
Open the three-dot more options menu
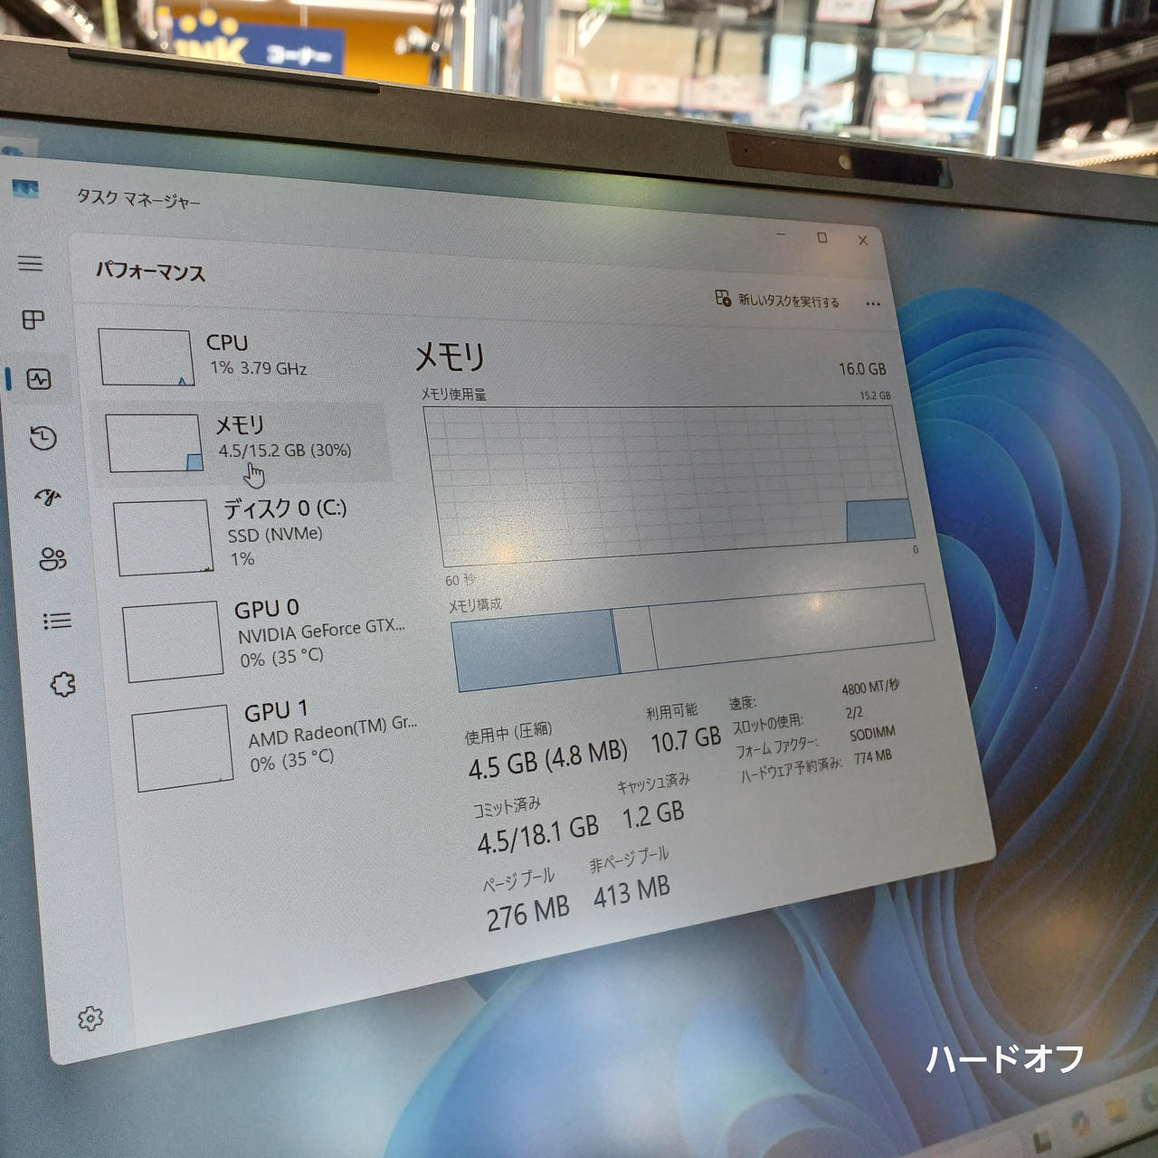(x=873, y=304)
